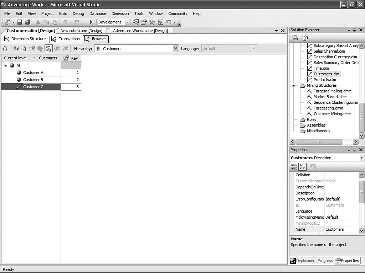Image resolution: width=365 pixels, height=273 pixels.
Task: Switch to the Adventure Works.cube [Design] tab
Action: point(140,31)
